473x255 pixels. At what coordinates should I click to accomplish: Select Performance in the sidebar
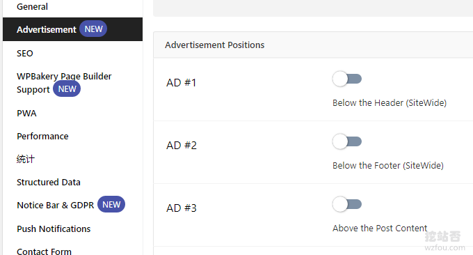click(42, 137)
